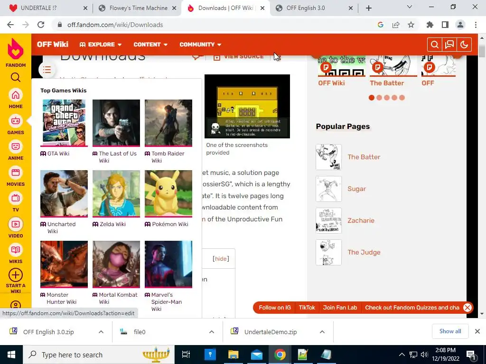Expand the COMMUNITY dropdown menu

pyautogui.click(x=200, y=45)
